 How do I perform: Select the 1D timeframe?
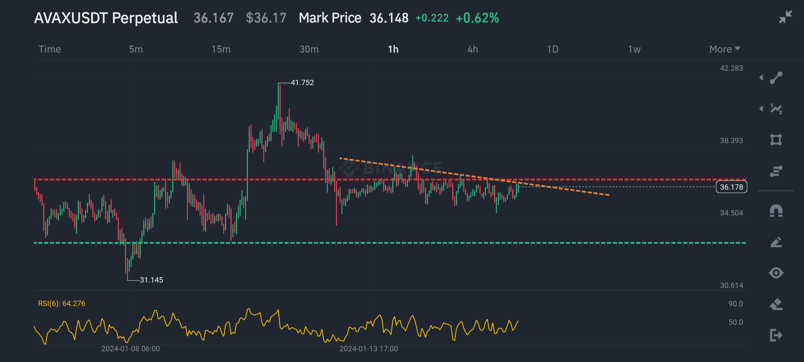[553, 49]
